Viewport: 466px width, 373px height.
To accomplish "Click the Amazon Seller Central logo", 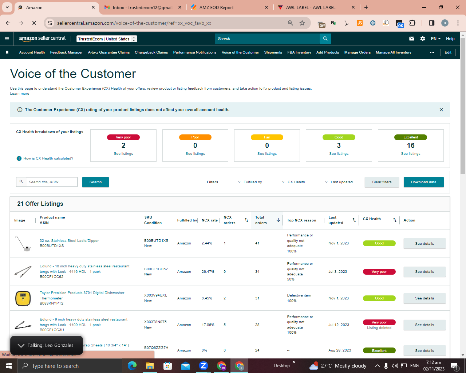I will coord(42,39).
